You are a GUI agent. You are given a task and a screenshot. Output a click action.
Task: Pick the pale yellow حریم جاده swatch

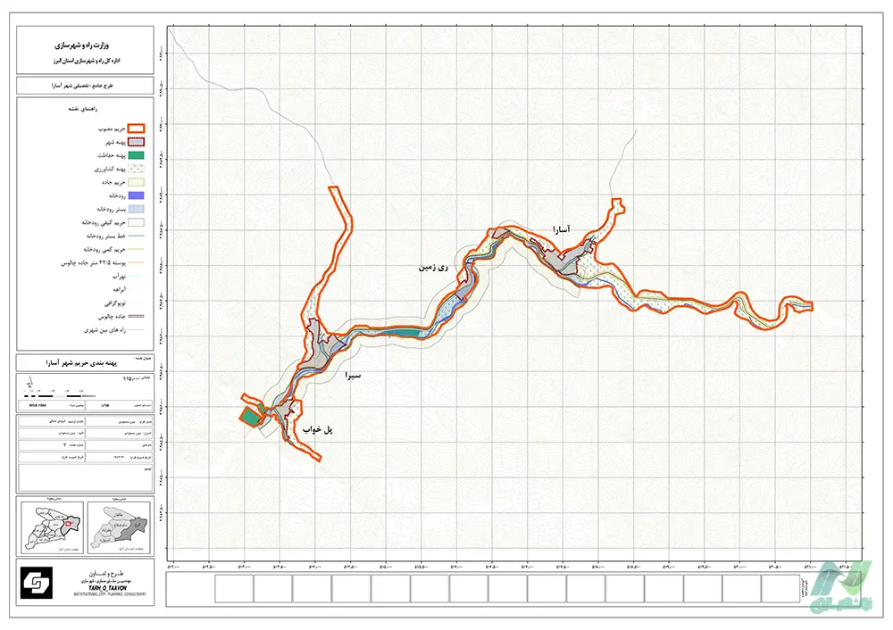135,181
